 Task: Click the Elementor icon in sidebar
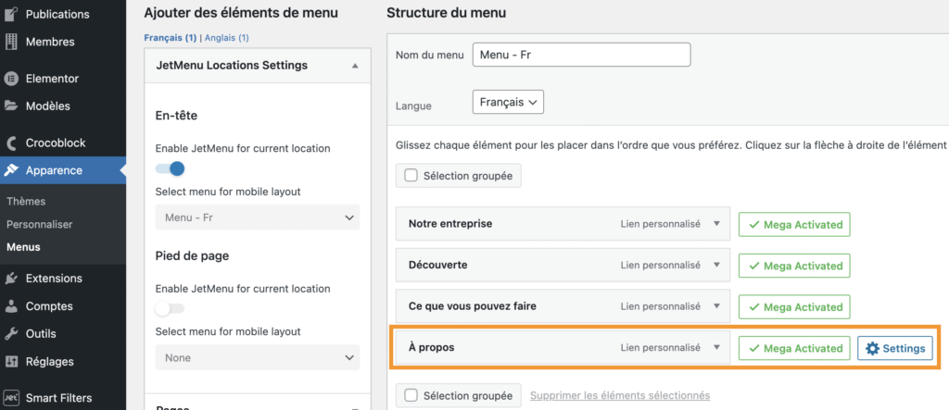12,79
